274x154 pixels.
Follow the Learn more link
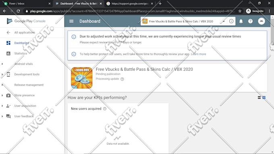point(198,54)
